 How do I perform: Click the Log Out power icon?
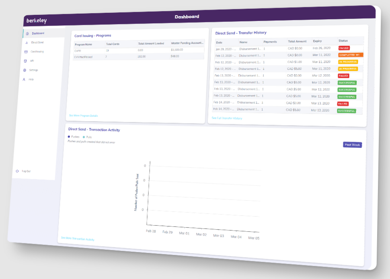(17, 171)
